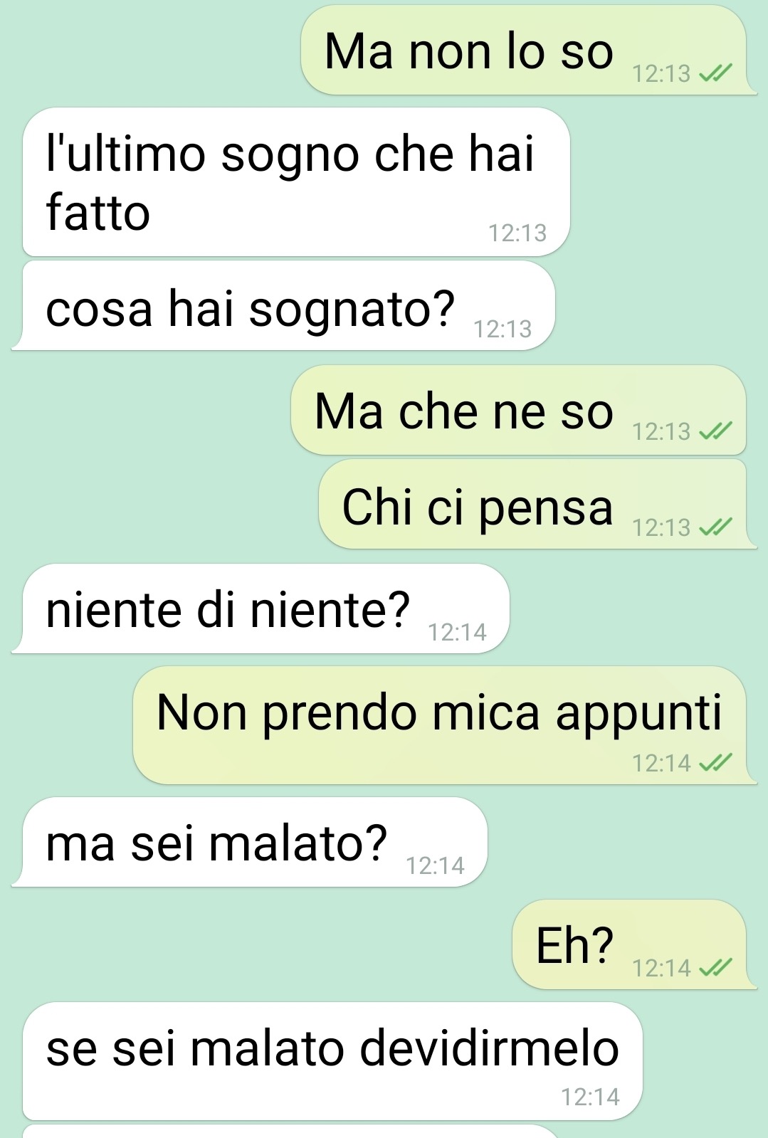Image resolution: width=768 pixels, height=1138 pixels.
Task: Tap the partially visible bubble at the bottom
Action: pos(292,1132)
